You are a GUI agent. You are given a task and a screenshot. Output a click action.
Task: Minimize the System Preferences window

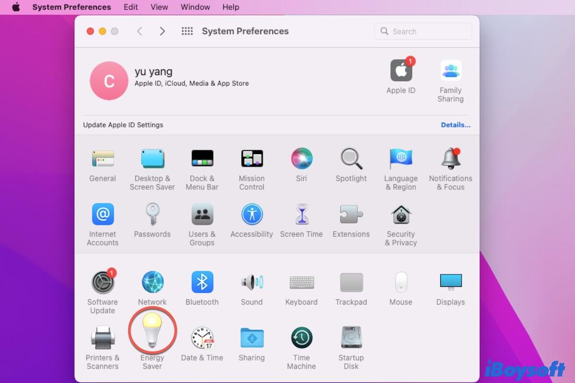click(102, 31)
